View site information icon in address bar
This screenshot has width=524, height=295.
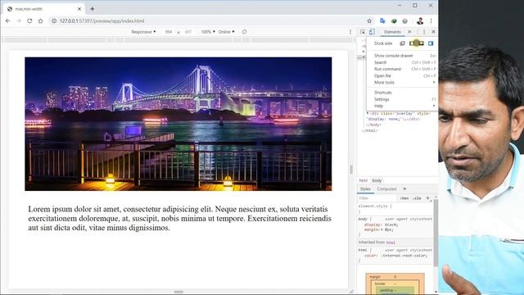click(54, 20)
